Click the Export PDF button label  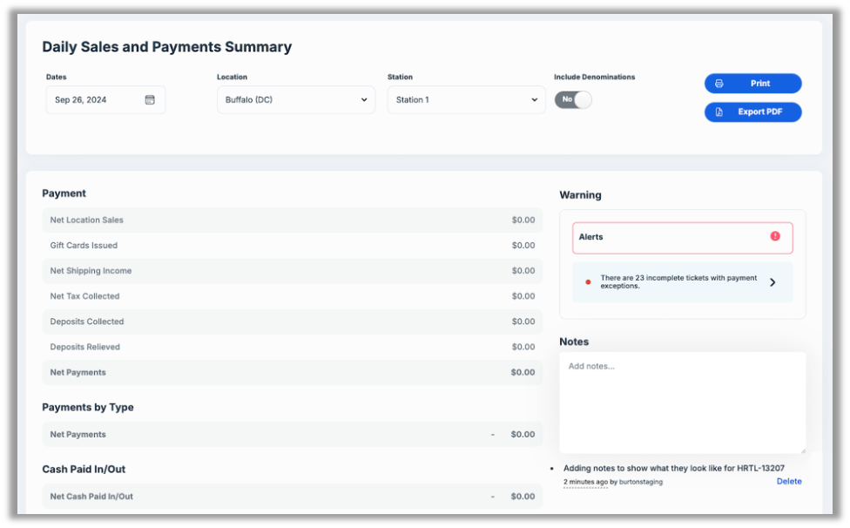760,112
